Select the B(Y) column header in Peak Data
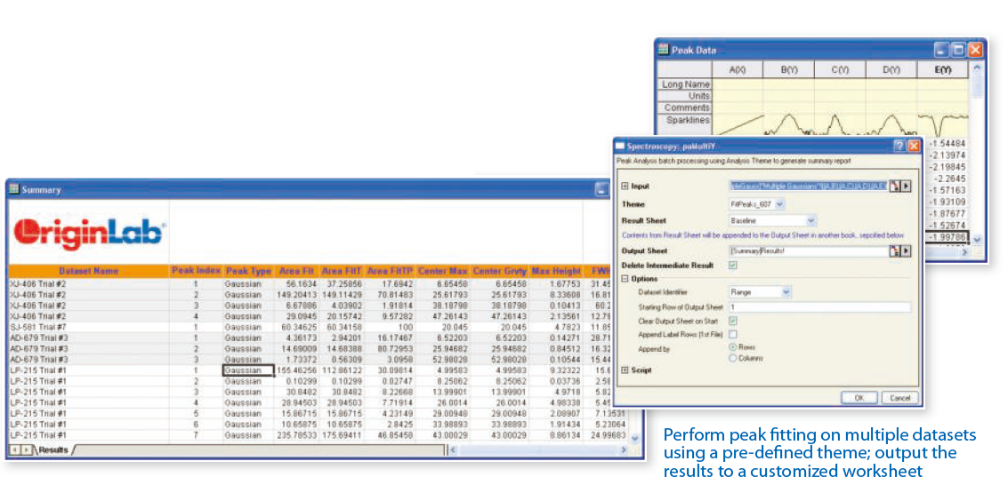This screenshot has height=501, width=1008. click(x=789, y=68)
